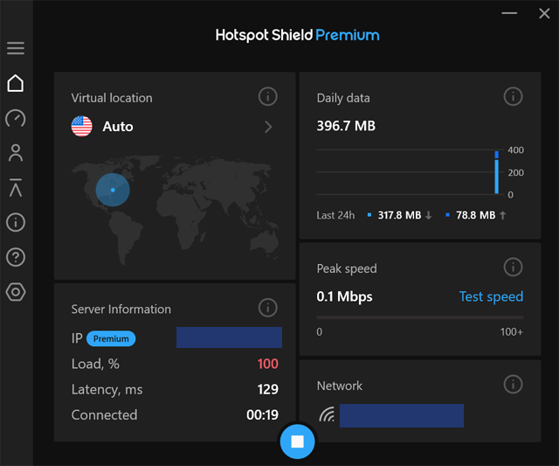The height and width of the screenshot is (466, 559).
Task: Click the Test speed link
Action: (491, 296)
